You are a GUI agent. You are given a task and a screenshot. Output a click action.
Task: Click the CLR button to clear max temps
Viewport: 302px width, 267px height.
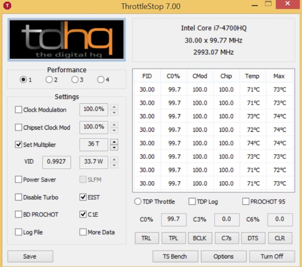280,238
